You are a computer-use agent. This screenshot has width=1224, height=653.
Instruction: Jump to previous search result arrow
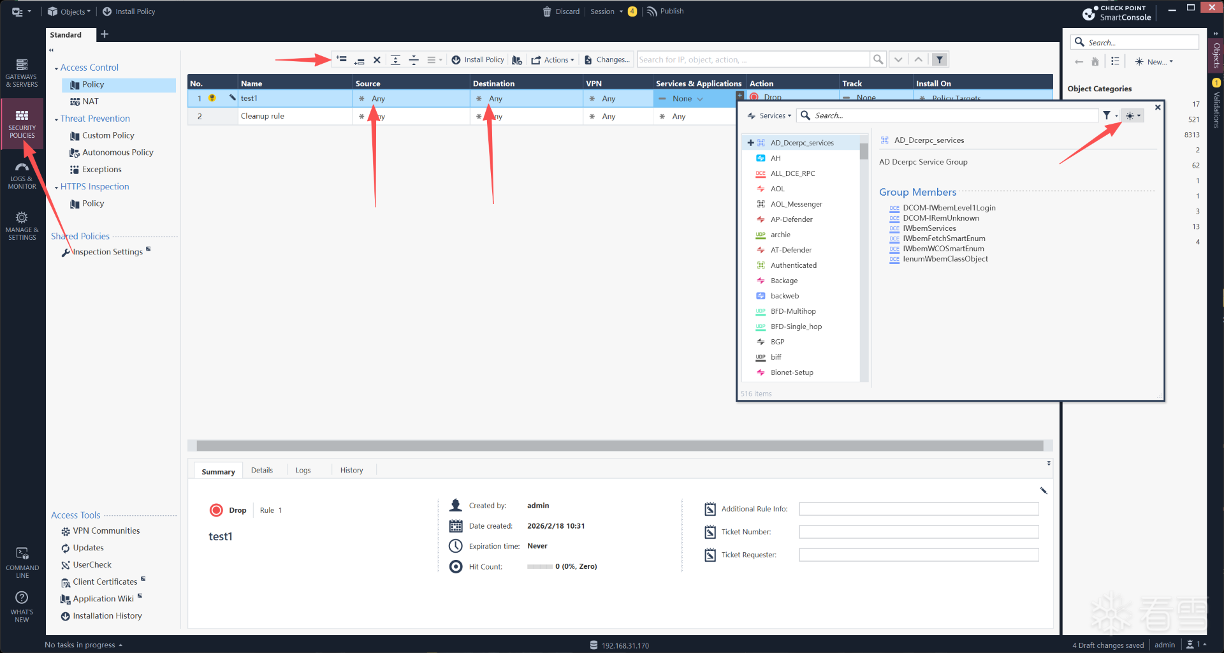918,59
